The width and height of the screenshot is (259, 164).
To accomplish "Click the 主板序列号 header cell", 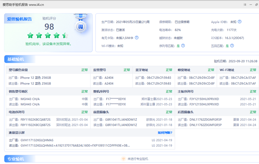I will click(x=217, y=91).
